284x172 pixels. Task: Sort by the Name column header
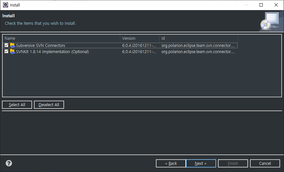pyautogui.click(x=61, y=38)
